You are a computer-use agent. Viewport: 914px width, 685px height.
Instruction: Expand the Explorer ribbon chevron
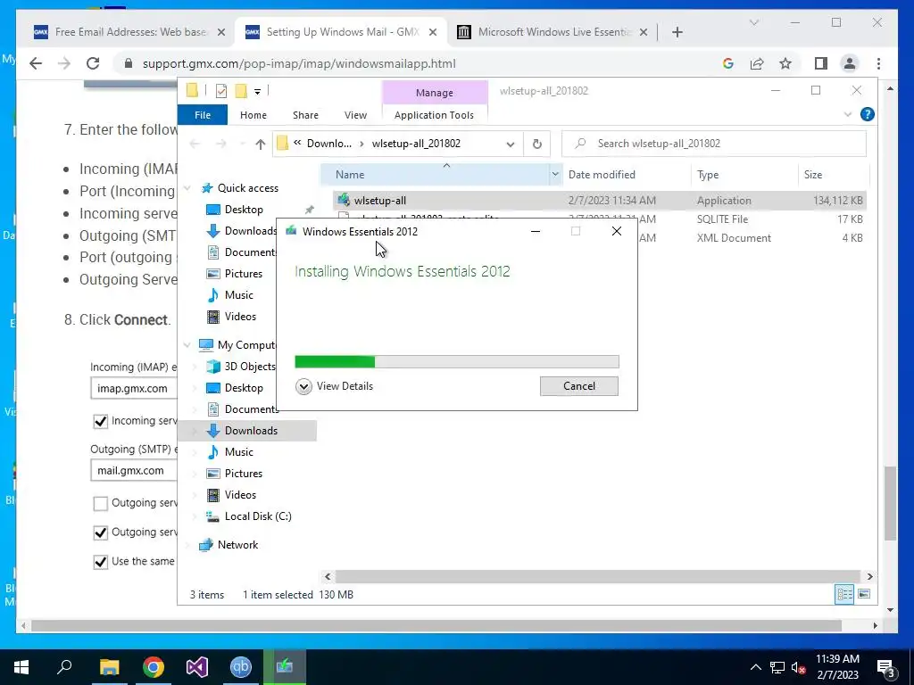(x=848, y=115)
